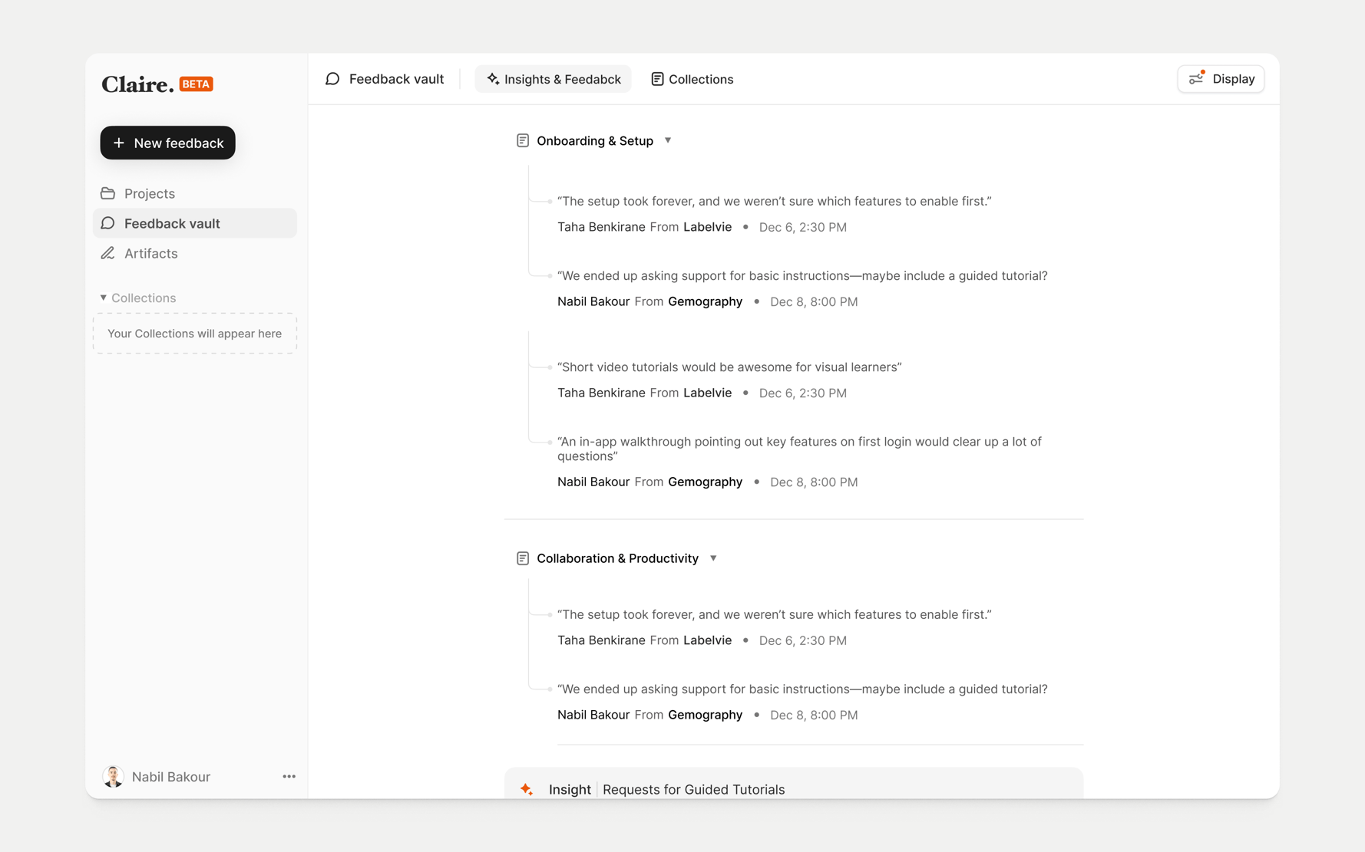Click the Artifacts pencil icon
The width and height of the screenshot is (1365, 852).
click(108, 253)
